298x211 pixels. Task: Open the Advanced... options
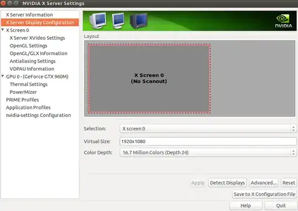pyautogui.click(x=264, y=183)
